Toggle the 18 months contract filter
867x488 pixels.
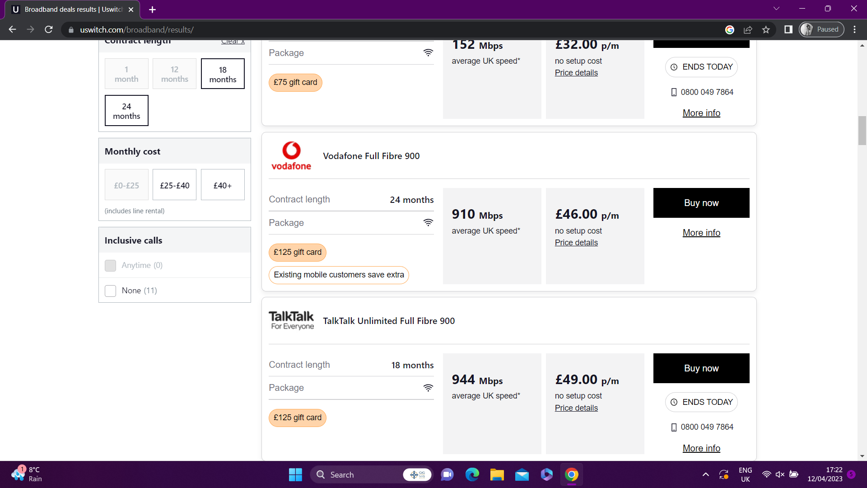pos(223,74)
